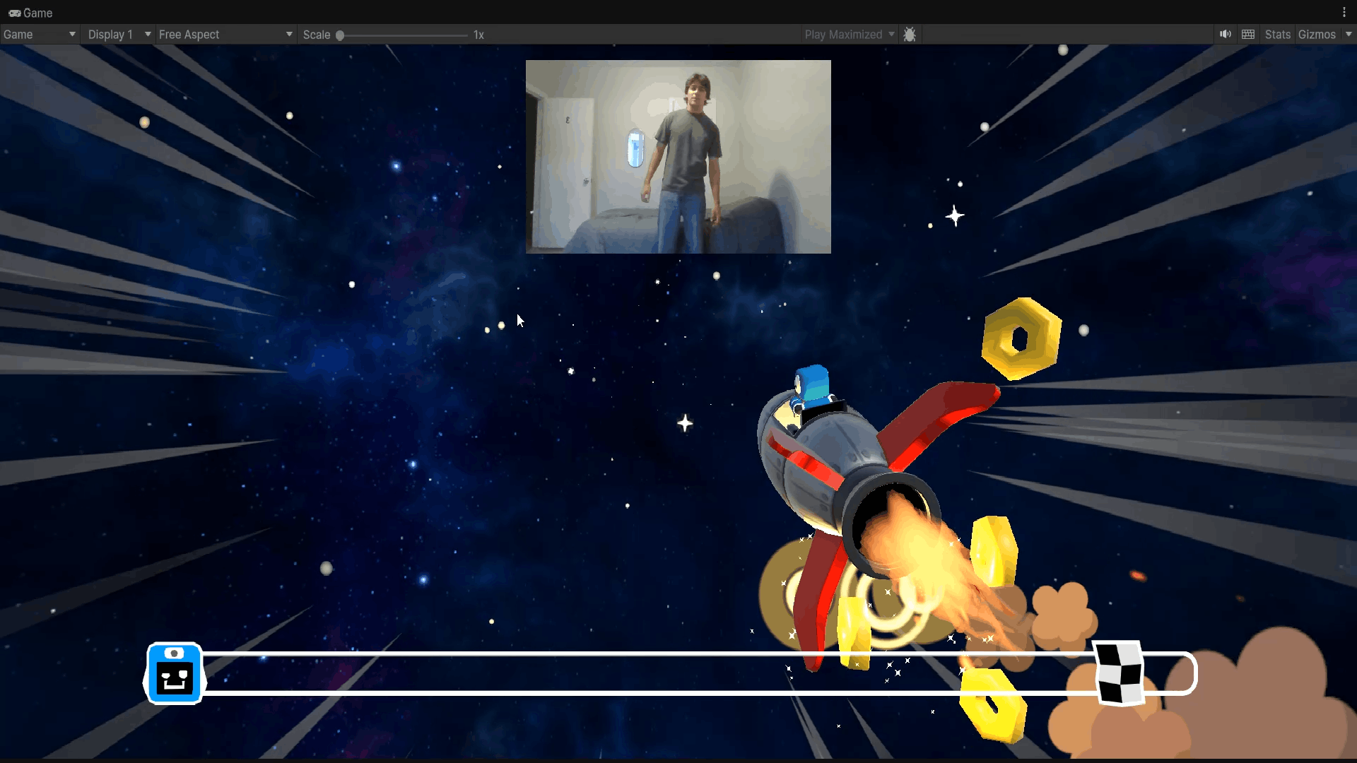Click the shortcuts keyboard icon in toolbar

coord(1248,34)
